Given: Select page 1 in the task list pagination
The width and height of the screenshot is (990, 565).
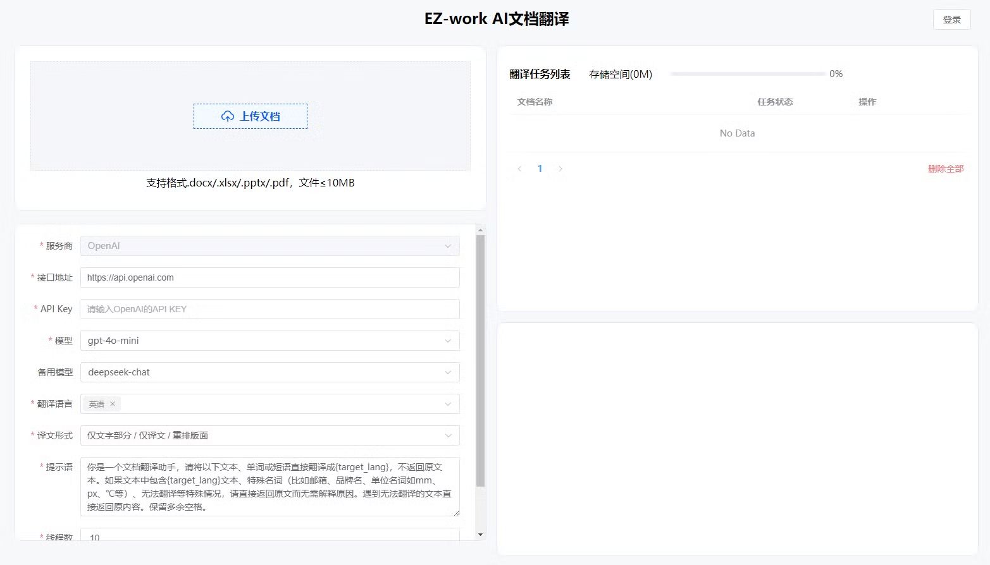Looking at the screenshot, I should click(540, 168).
